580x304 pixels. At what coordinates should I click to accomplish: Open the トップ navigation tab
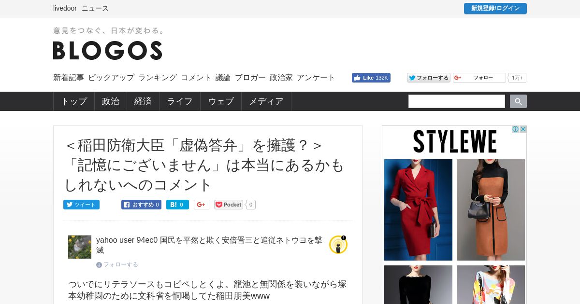tap(74, 101)
